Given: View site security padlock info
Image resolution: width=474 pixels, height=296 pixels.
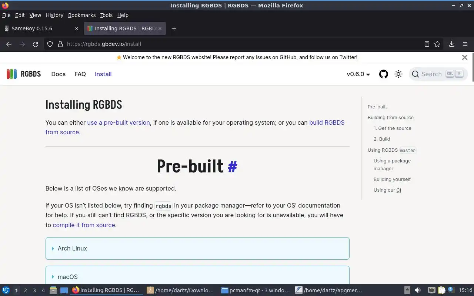Looking at the screenshot, I should (60, 44).
